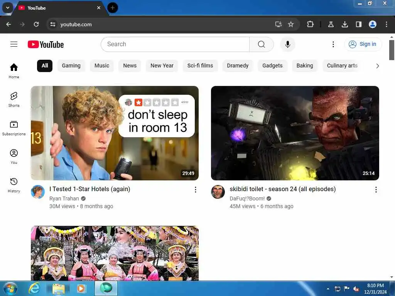Select the Gaming filter chip
395x296 pixels.
click(x=71, y=66)
